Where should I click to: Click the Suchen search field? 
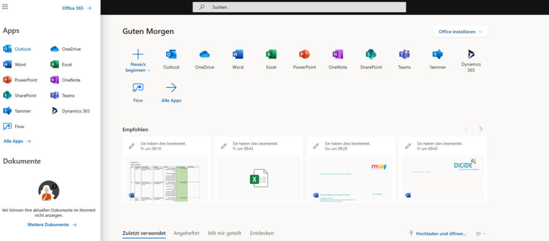click(299, 7)
